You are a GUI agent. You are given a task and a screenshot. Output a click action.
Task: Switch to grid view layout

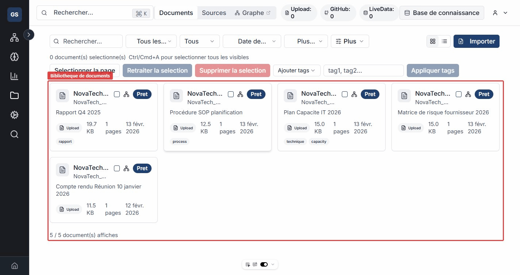(433, 41)
